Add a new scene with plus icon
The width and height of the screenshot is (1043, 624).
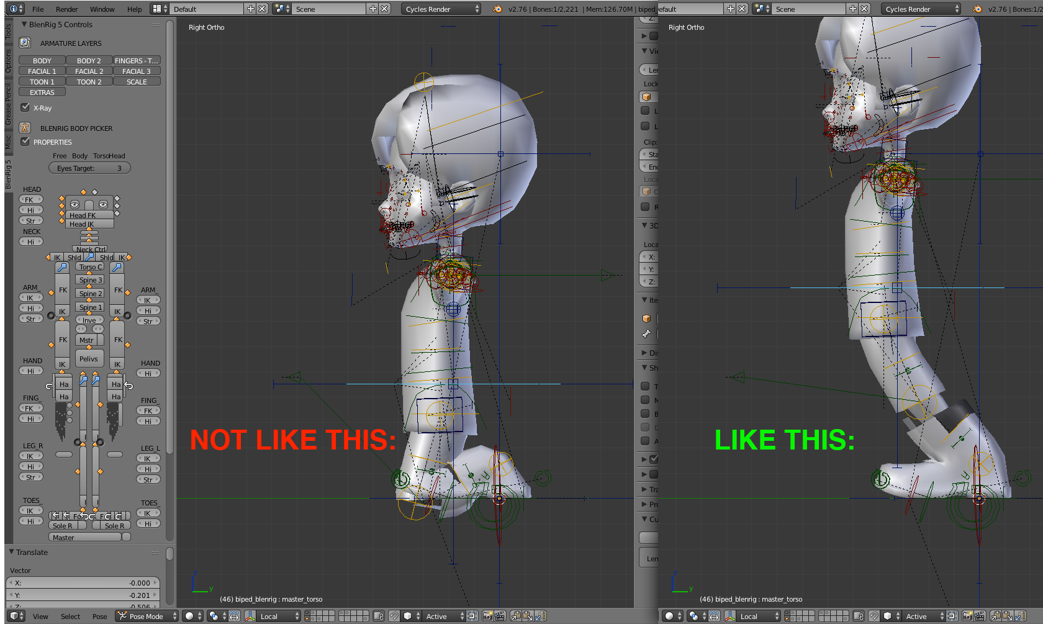click(373, 9)
